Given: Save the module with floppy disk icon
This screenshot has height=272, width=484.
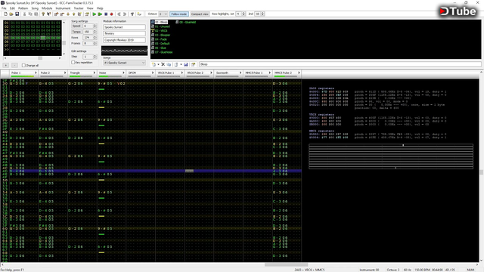Looking at the screenshot, I should 17,14.
